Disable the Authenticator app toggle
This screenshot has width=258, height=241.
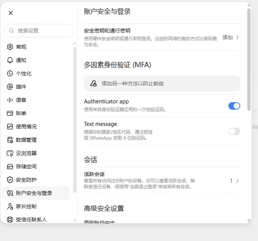coord(234,106)
